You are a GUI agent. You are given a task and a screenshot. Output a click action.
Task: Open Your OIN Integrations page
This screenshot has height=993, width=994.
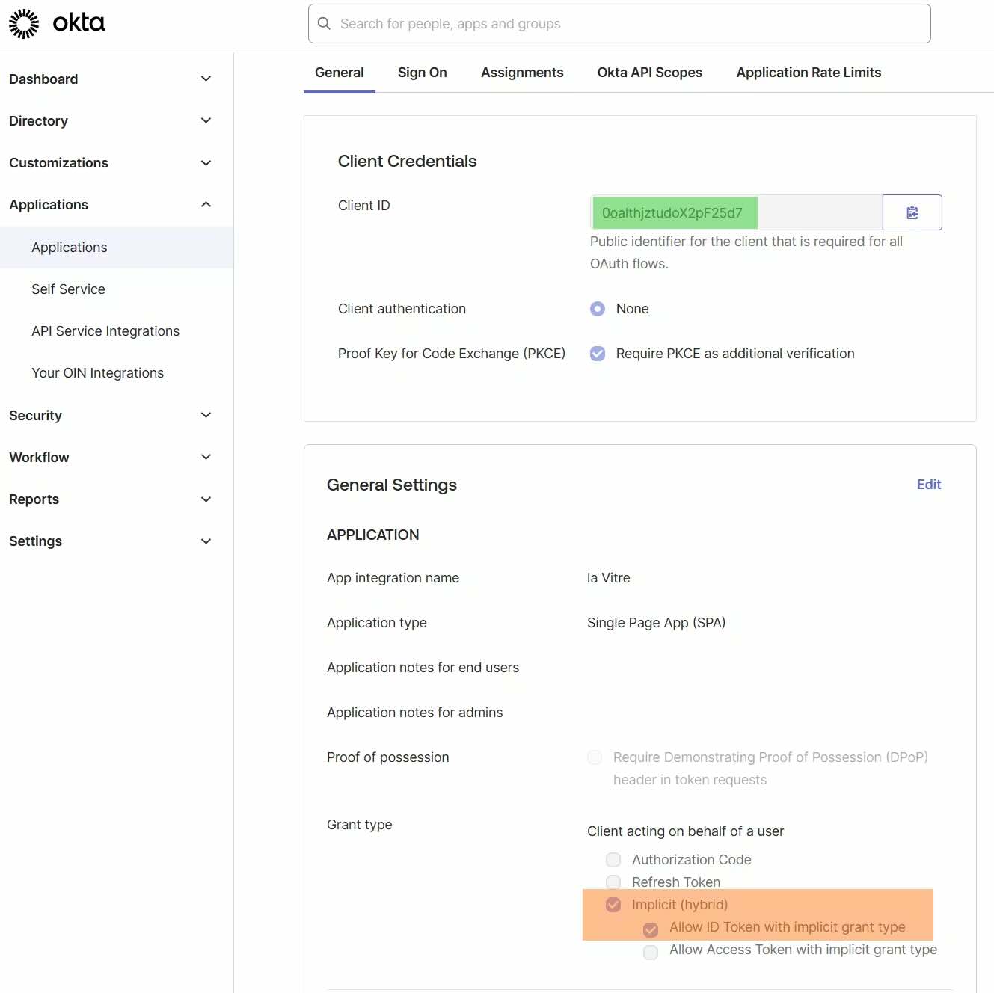click(x=97, y=373)
